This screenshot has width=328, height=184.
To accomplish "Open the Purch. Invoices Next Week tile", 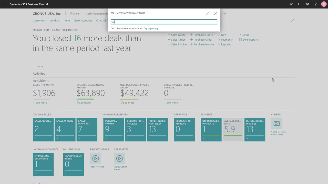I will pos(157,130).
